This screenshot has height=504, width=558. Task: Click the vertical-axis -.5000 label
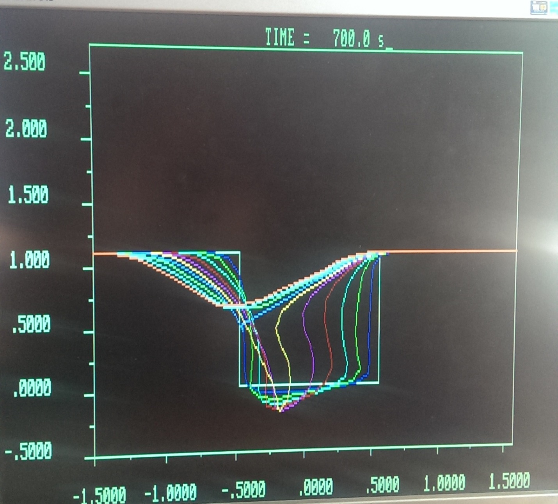[x=28, y=451]
